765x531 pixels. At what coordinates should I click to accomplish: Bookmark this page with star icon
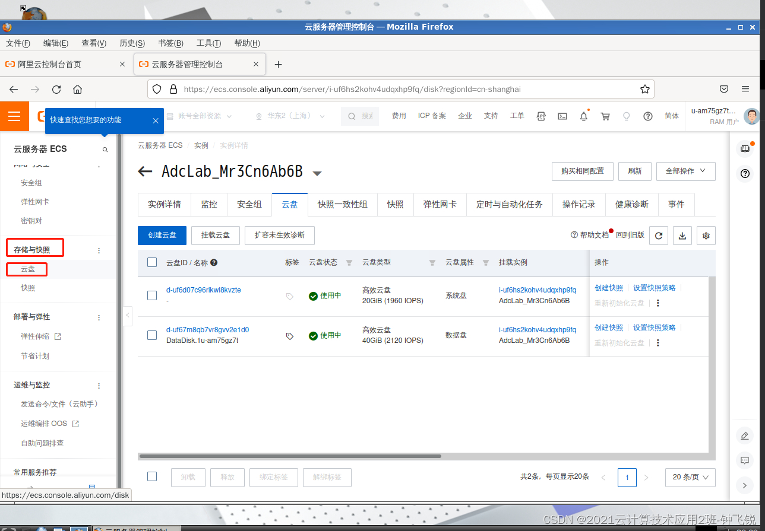tap(644, 89)
